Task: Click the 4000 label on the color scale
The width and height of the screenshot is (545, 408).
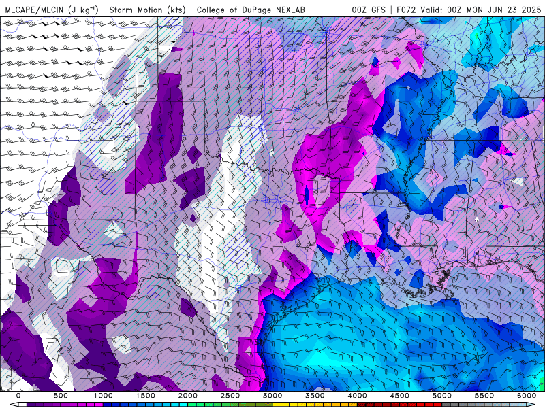Action: (x=357, y=396)
